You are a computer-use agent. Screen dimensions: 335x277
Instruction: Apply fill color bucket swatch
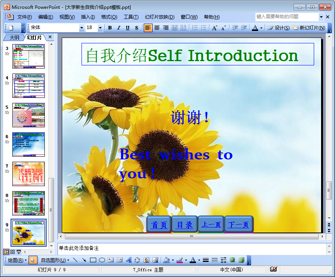(x=167, y=260)
